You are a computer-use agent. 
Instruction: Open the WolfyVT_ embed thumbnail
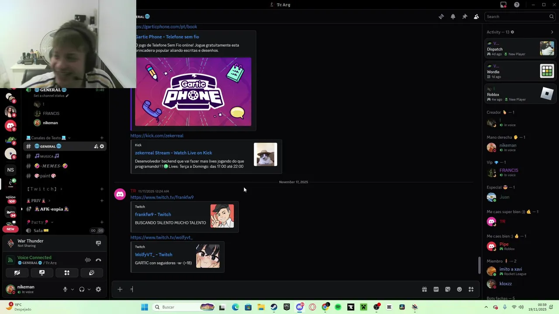pos(208,256)
